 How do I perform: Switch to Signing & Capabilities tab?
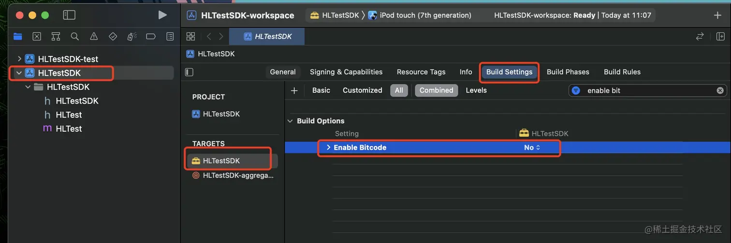click(x=346, y=72)
